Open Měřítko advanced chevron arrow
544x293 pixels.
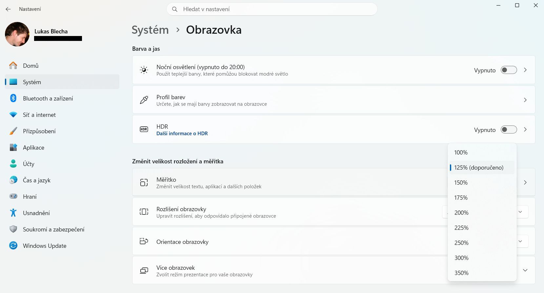525,182
